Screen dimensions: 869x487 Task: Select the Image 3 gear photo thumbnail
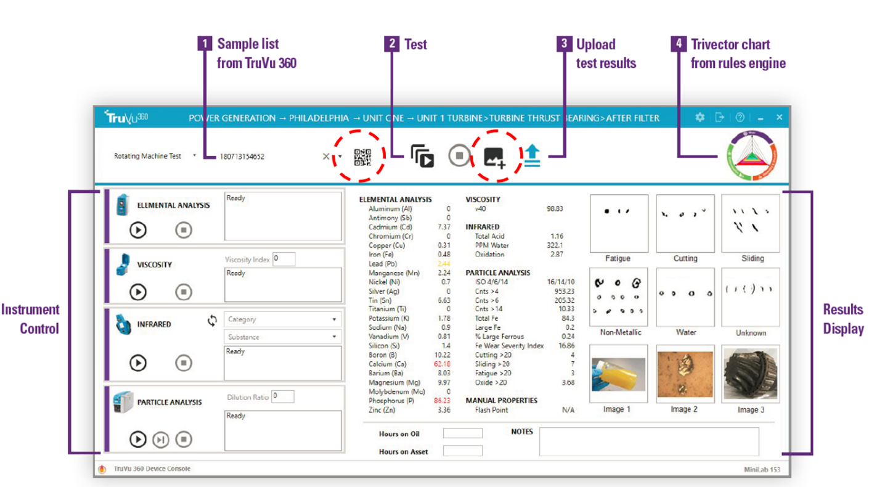750,374
